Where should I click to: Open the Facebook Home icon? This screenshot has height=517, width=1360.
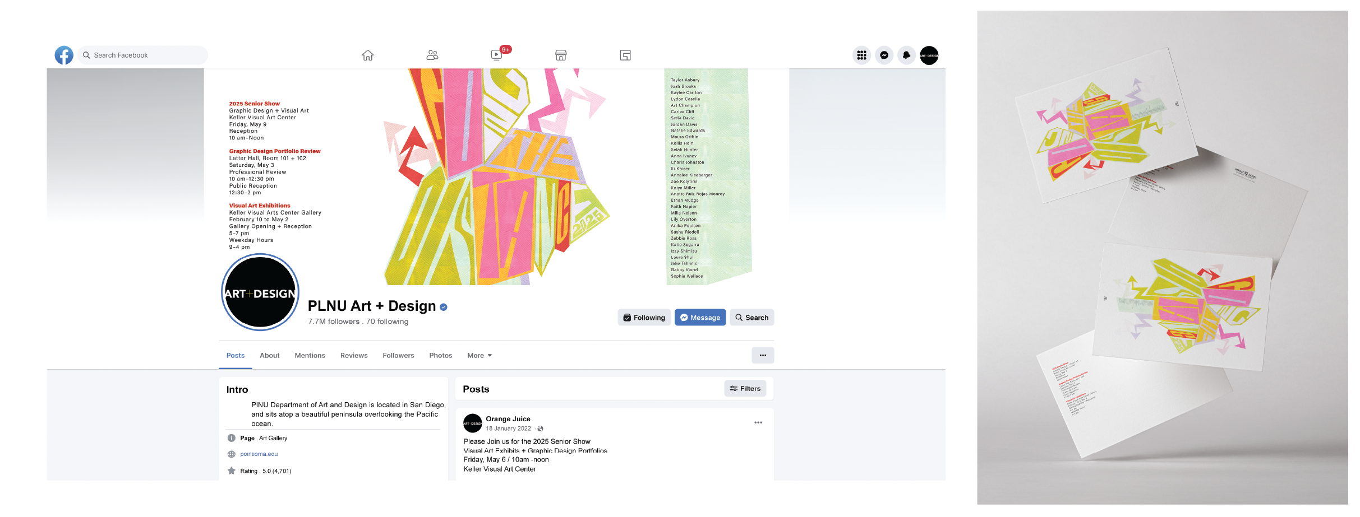click(367, 55)
